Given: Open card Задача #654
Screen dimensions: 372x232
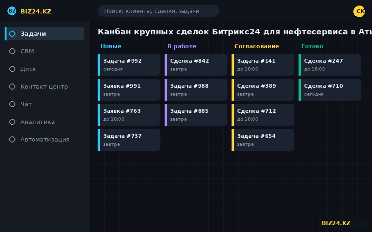Looking at the screenshot, I should tap(263, 140).
